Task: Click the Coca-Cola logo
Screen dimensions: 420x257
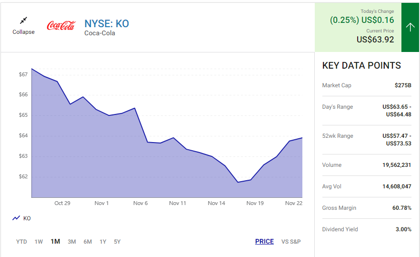Action: (x=61, y=25)
